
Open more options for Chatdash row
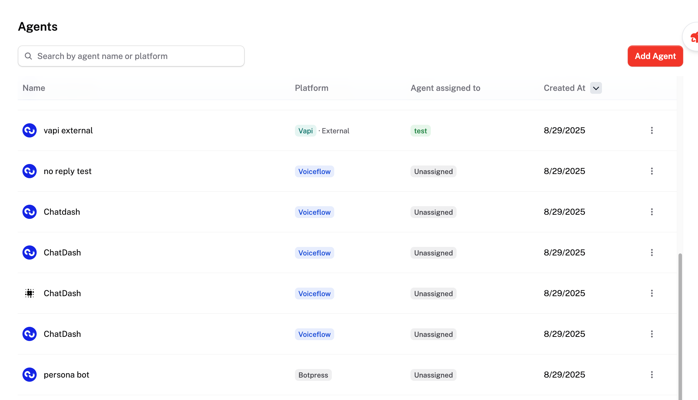652,212
